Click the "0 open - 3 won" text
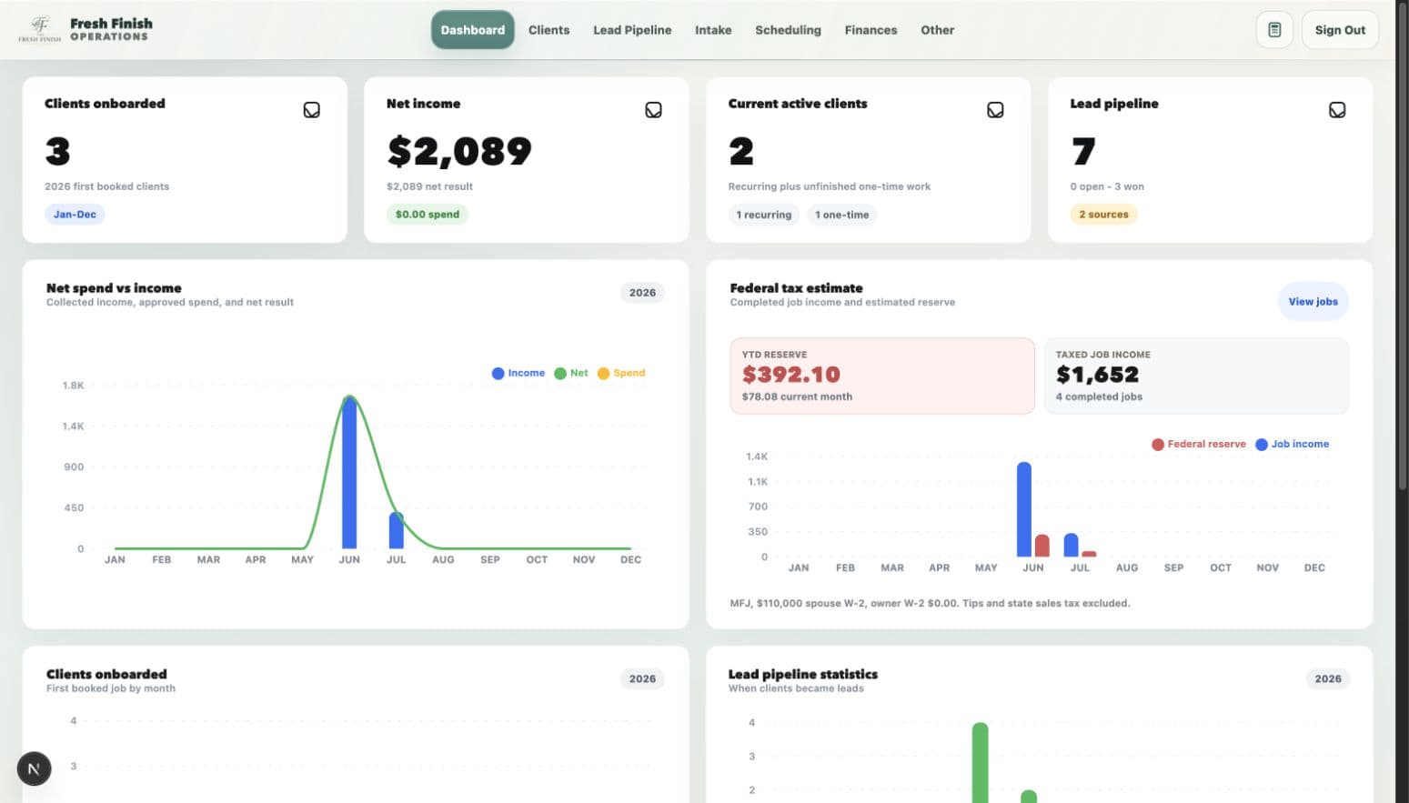The width and height of the screenshot is (1409, 803). [1107, 186]
